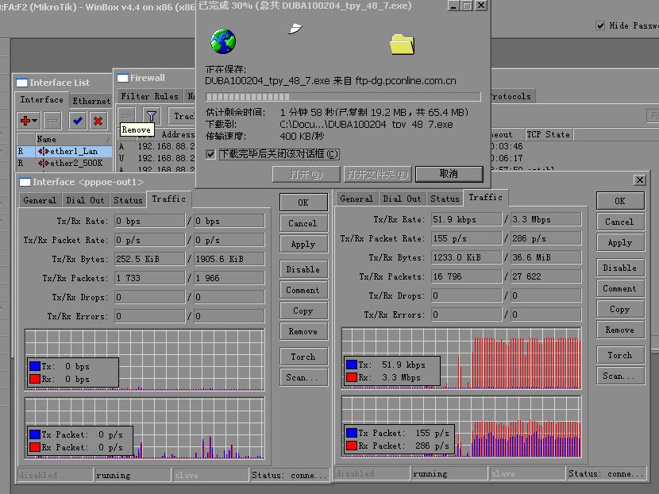Click the red X disable icon
Image resolution: width=659 pixels, height=494 pixels.
point(98,121)
